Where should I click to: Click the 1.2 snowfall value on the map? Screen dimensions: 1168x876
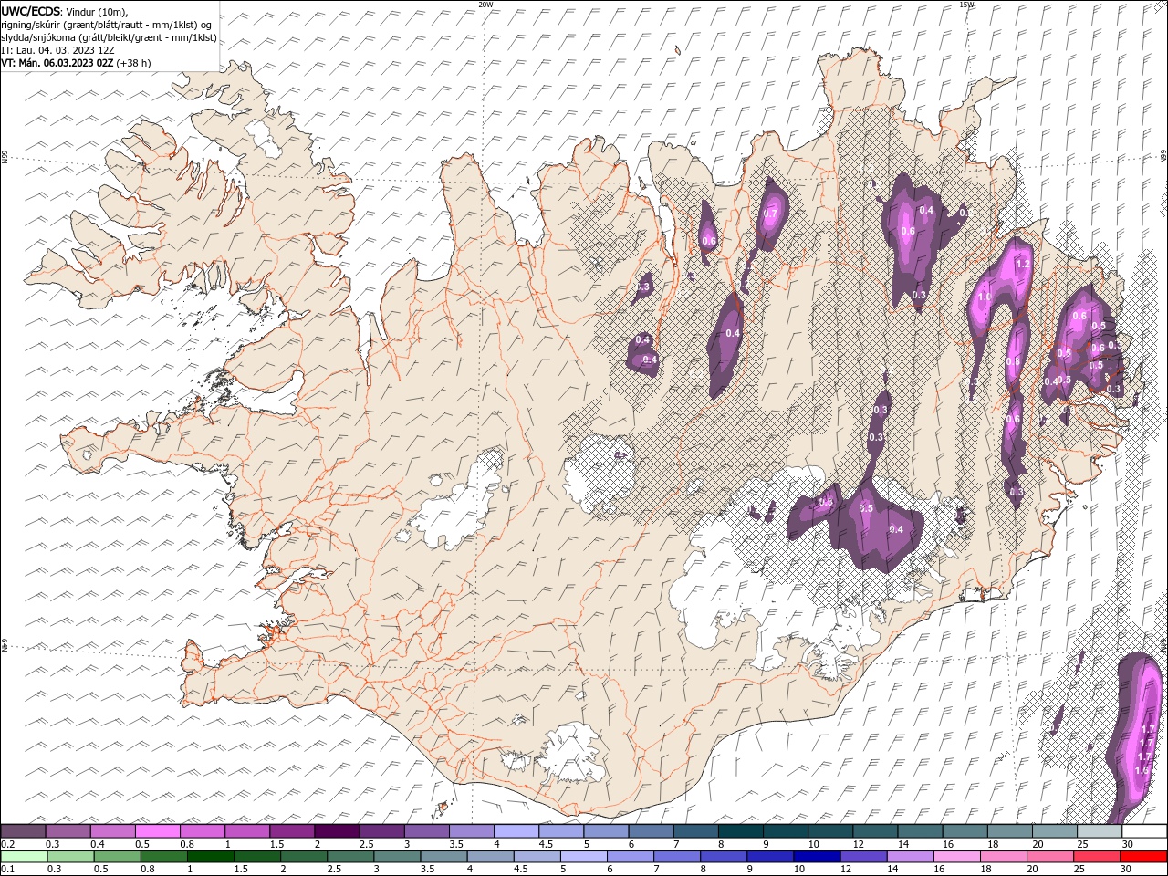1022,264
